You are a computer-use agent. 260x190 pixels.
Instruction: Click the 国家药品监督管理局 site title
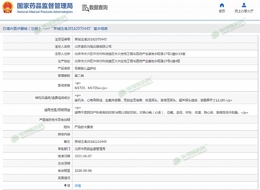[x=45, y=6]
